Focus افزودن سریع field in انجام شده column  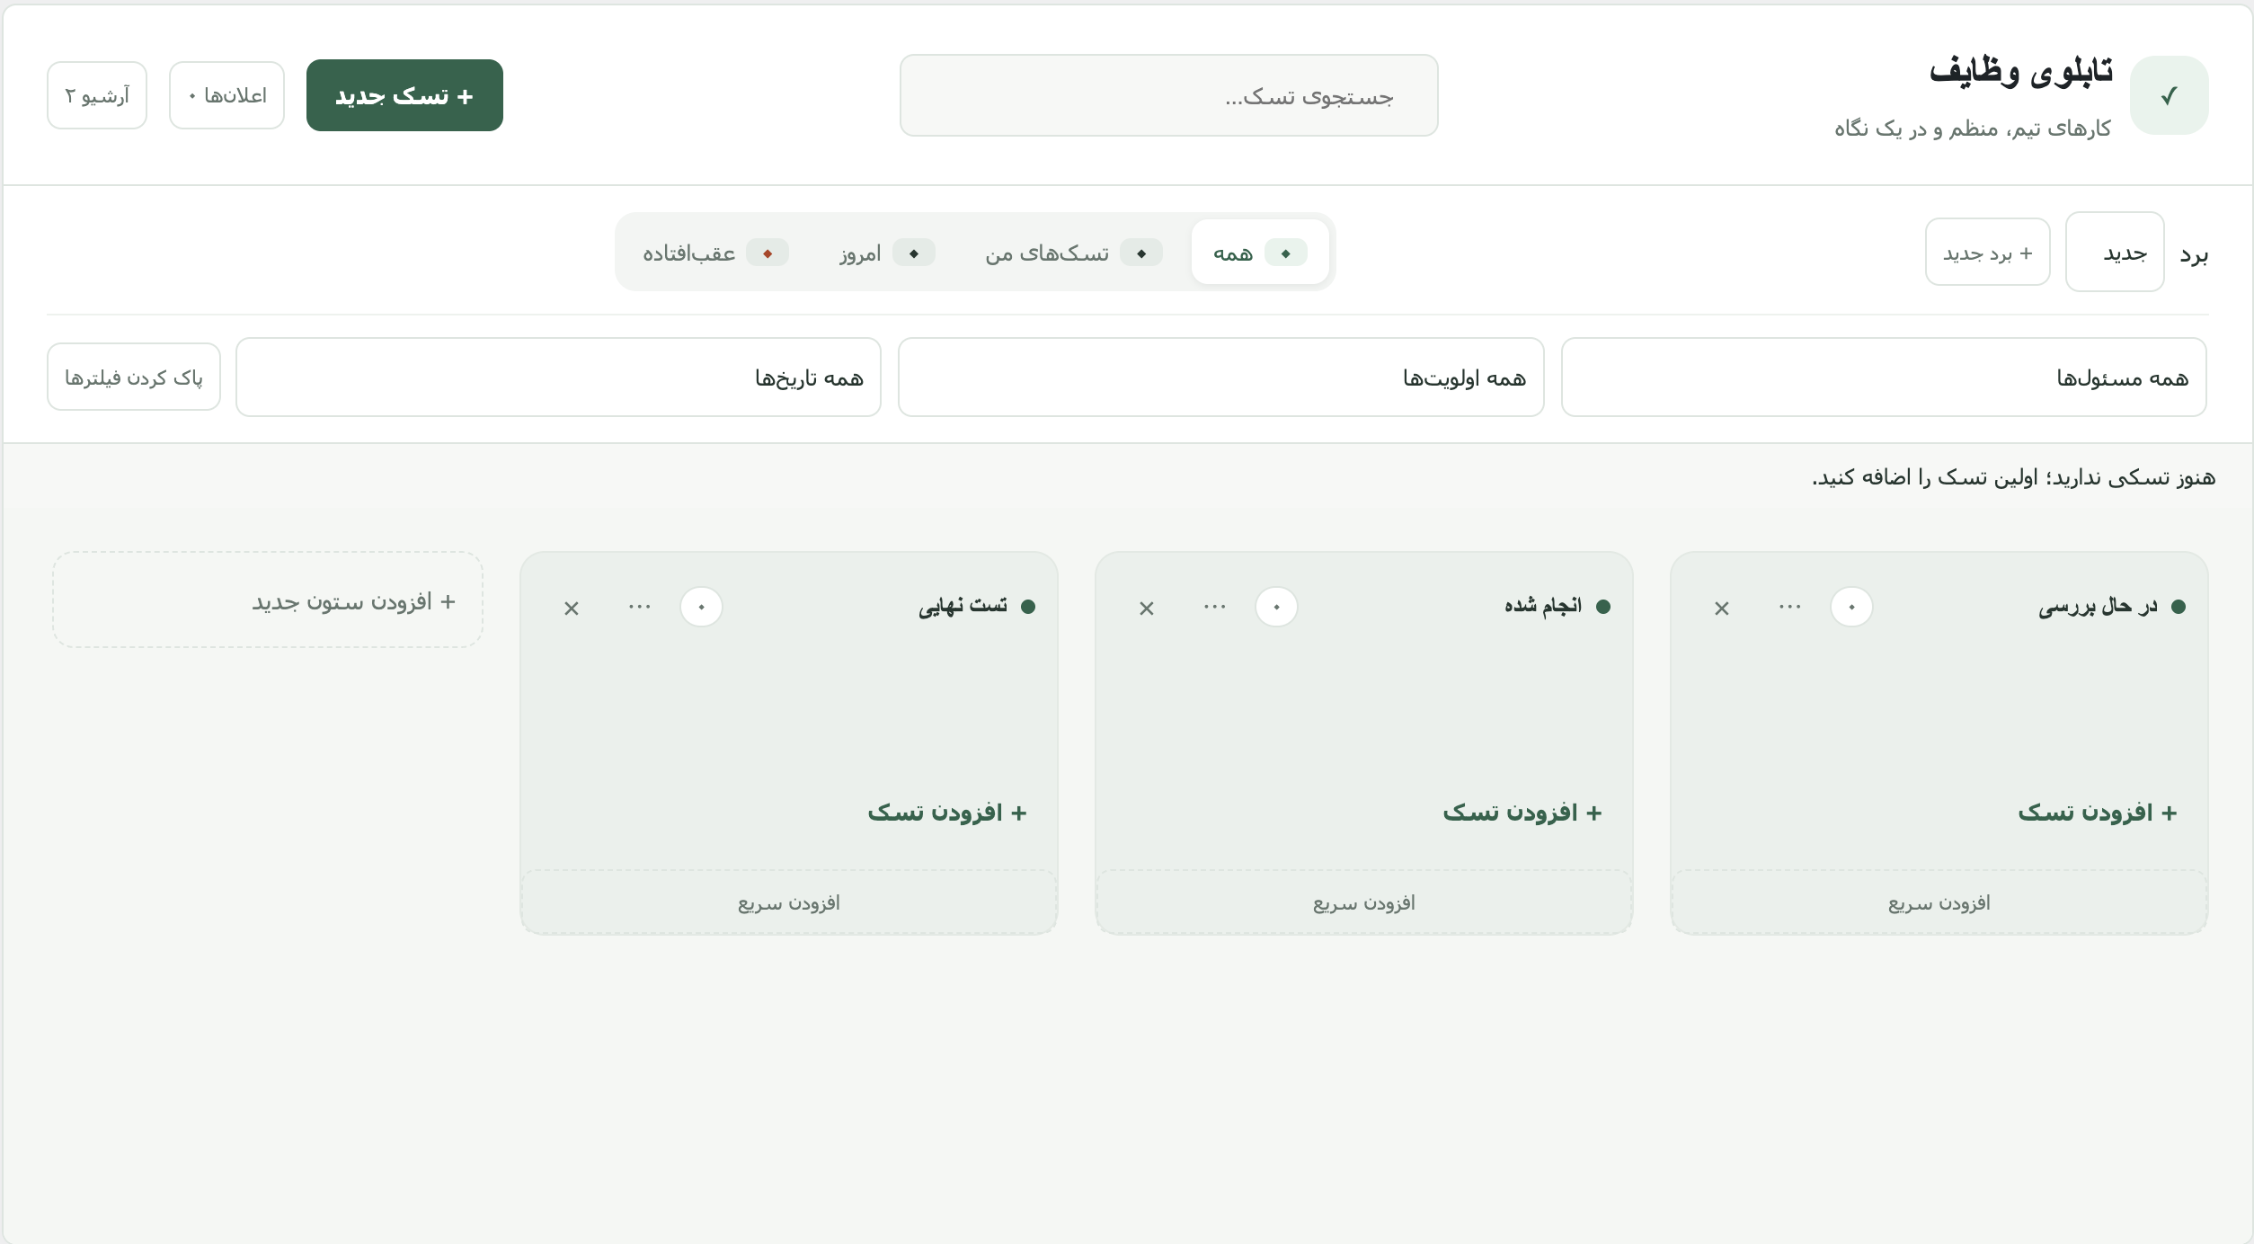point(1363,902)
